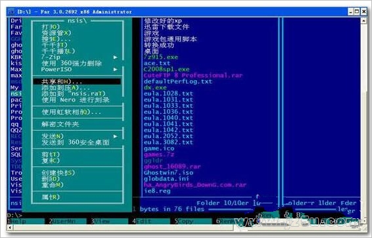Screen dimensions: 372x238
Task: Click the D:\> command line prompt
Action: point(14,215)
